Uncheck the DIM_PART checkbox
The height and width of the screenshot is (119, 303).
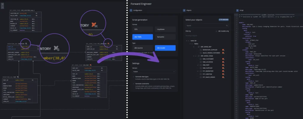point(198,65)
